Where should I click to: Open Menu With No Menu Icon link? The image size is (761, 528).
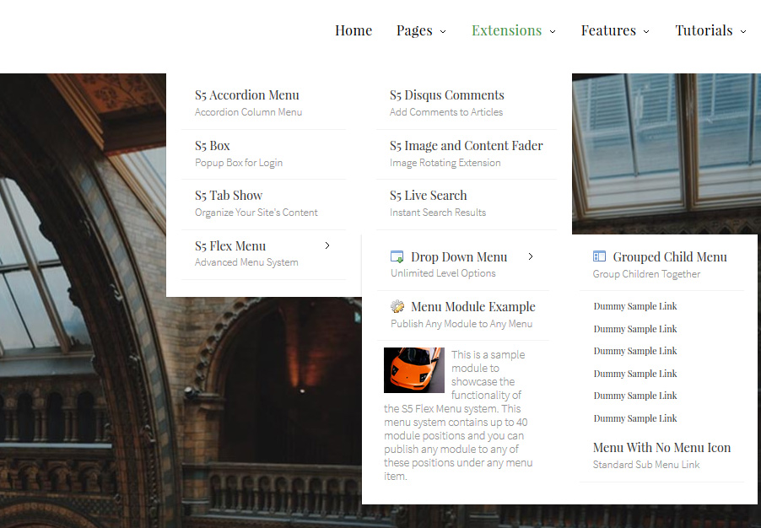(661, 448)
